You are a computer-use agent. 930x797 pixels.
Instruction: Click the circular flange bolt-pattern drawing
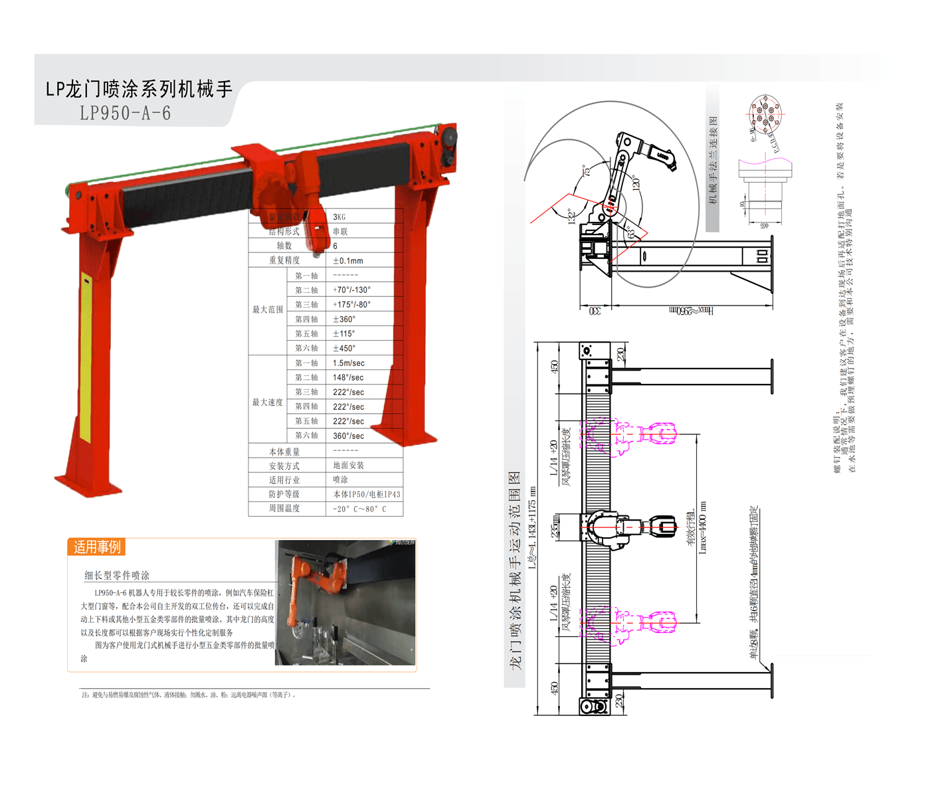coord(765,113)
